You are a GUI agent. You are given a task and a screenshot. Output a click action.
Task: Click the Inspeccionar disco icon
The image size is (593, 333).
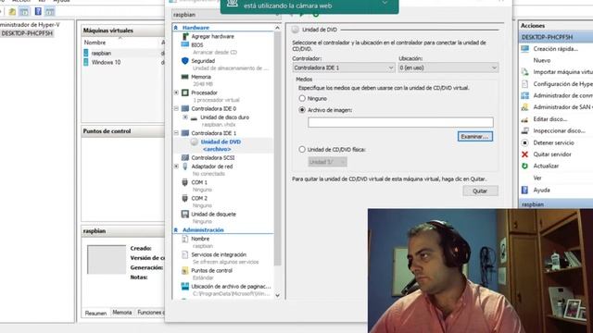click(x=525, y=130)
